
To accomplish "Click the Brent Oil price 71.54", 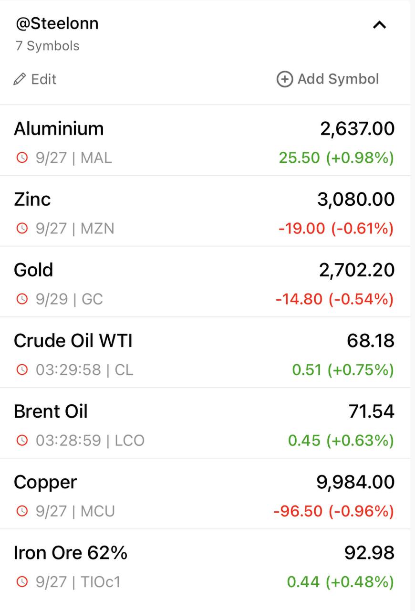I will click(372, 411).
